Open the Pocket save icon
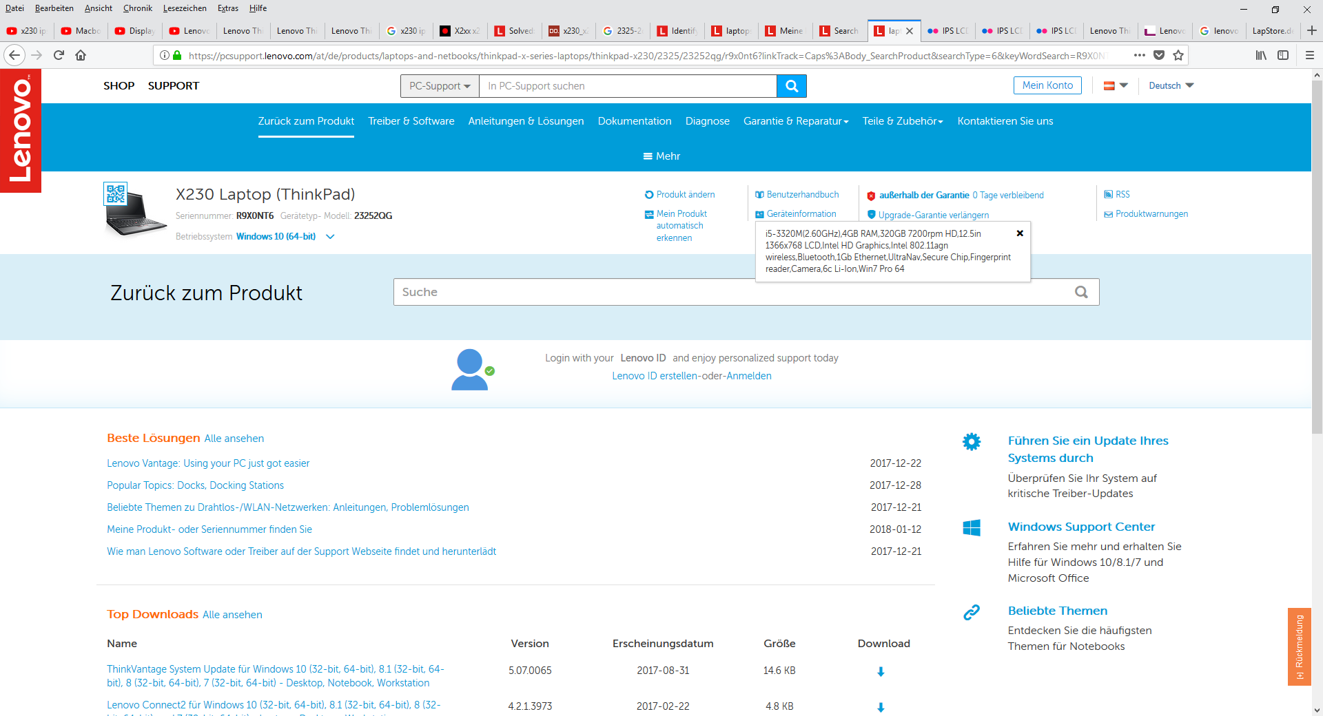The image size is (1323, 716). (1159, 55)
